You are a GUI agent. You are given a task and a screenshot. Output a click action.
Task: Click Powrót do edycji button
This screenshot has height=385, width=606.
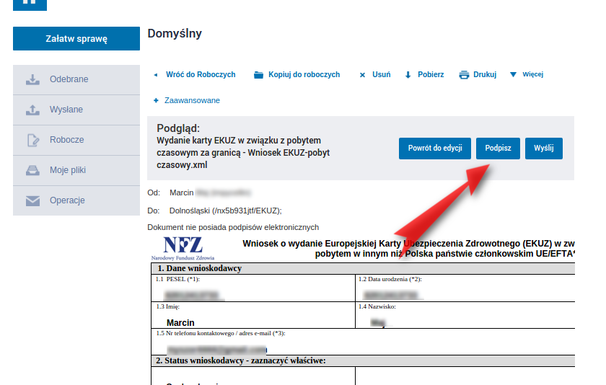point(435,149)
